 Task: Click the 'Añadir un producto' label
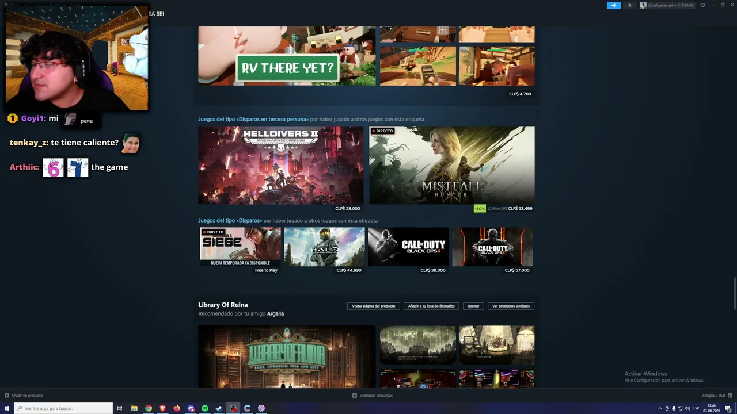click(x=27, y=396)
